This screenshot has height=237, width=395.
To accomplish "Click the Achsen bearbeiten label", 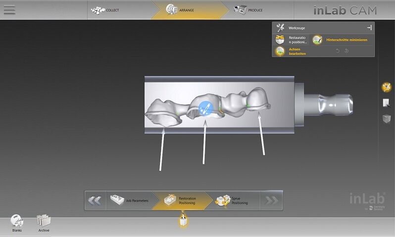I will point(297,51).
